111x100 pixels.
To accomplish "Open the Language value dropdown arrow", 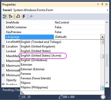I will pos(102,37).
